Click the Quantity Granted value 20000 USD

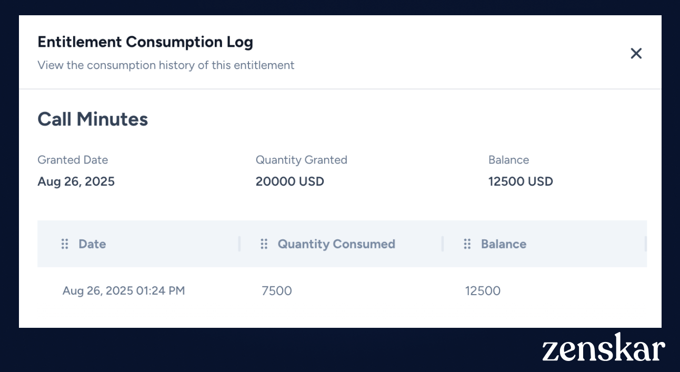click(x=290, y=182)
